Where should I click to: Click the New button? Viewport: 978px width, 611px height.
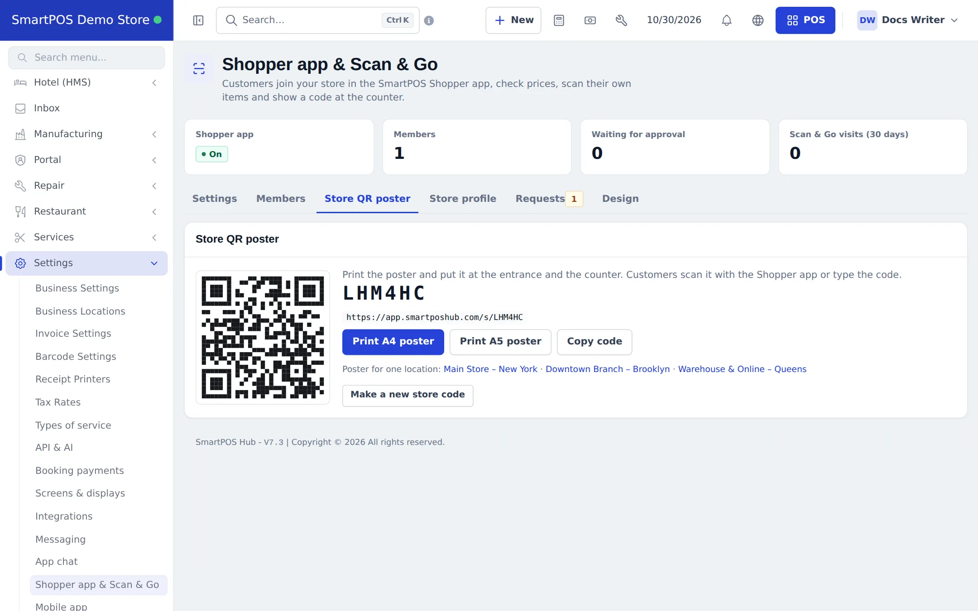click(x=513, y=20)
